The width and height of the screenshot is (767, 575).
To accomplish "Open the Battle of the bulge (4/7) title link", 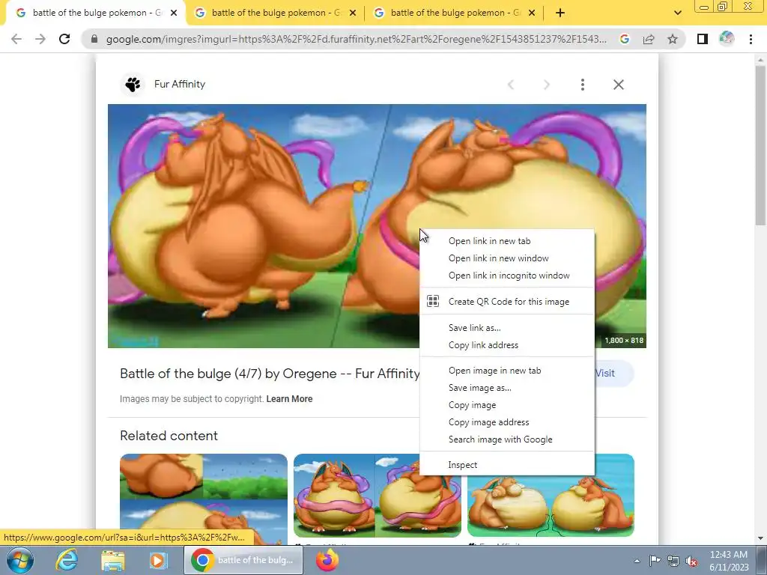I will tap(270, 374).
